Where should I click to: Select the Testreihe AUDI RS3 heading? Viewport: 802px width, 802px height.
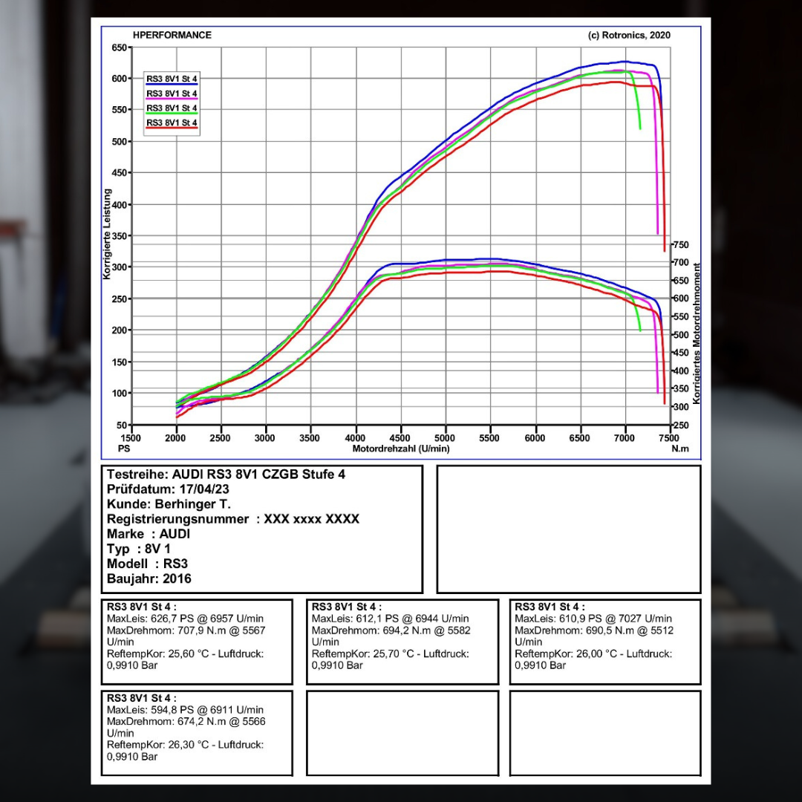point(226,475)
